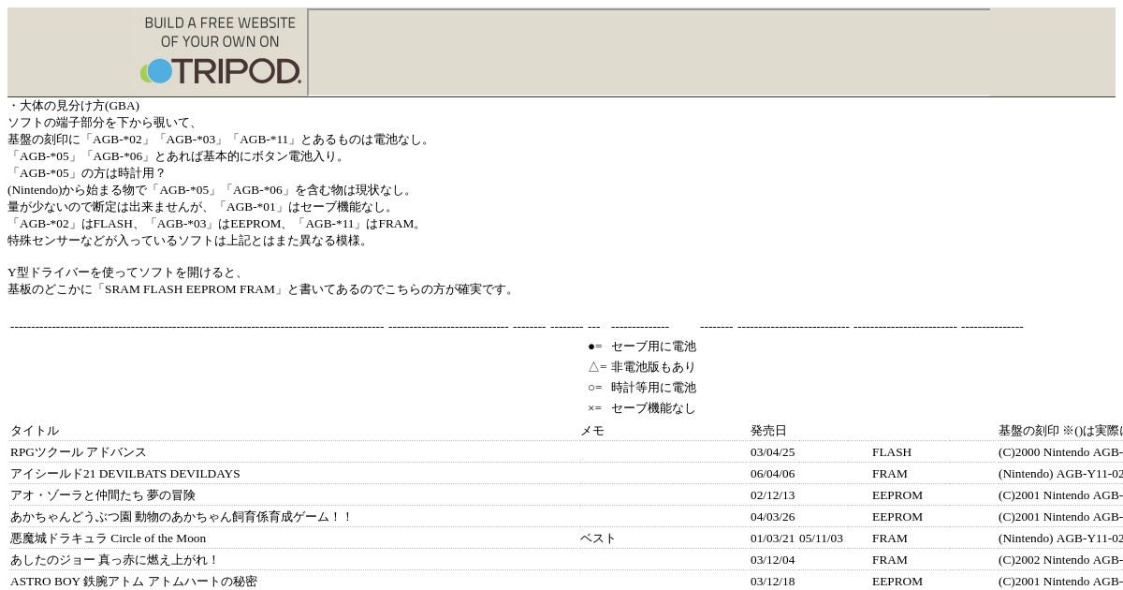Screen dimensions: 1123x590
Task: Select FRAM cell in あしたのジョー row
Action: [x=890, y=560]
